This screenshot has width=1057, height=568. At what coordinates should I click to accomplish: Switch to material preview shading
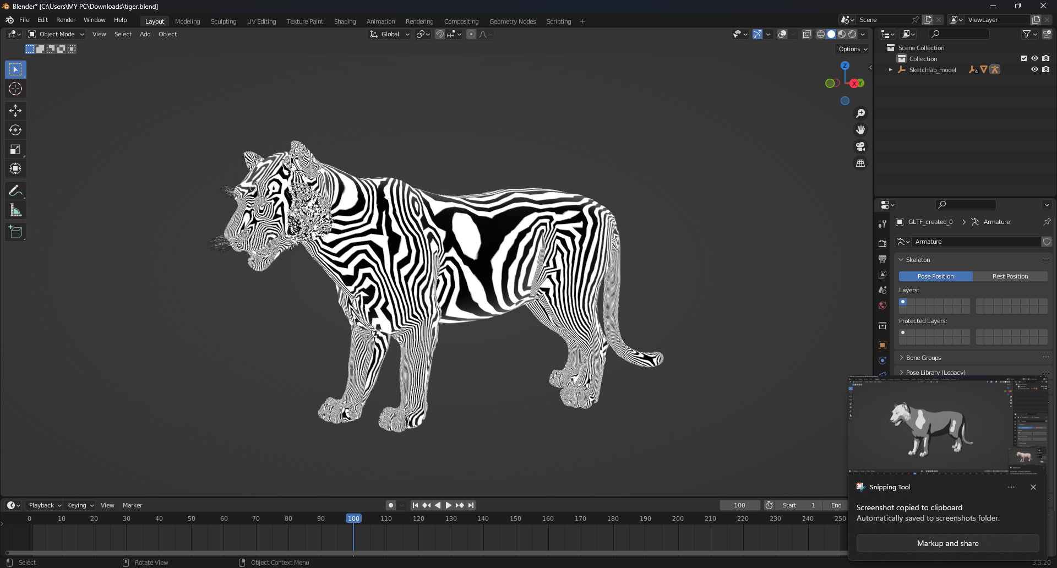tap(842, 34)
